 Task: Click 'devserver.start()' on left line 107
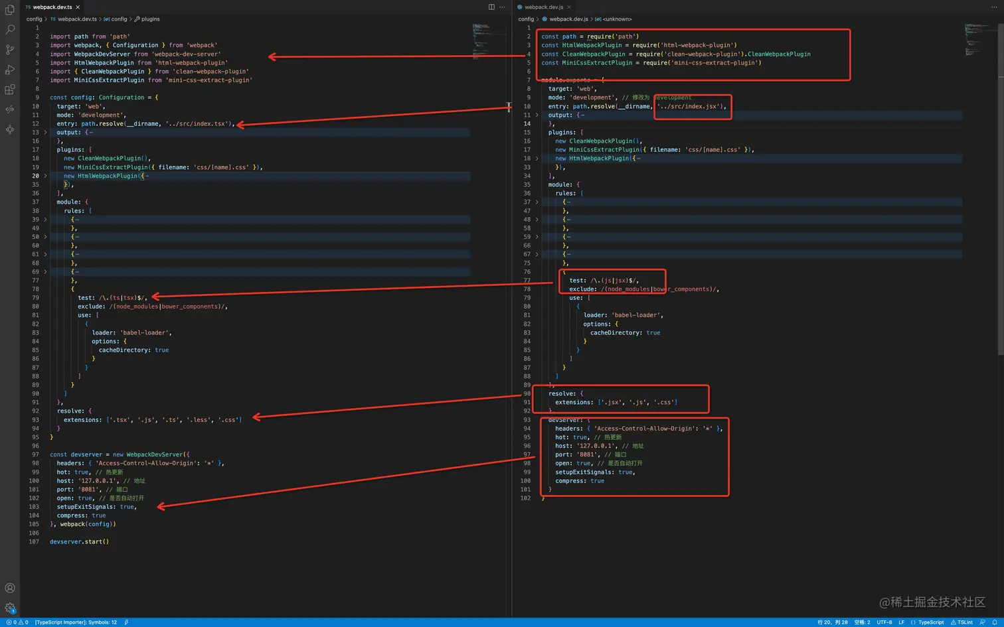(x=79, y=541)
